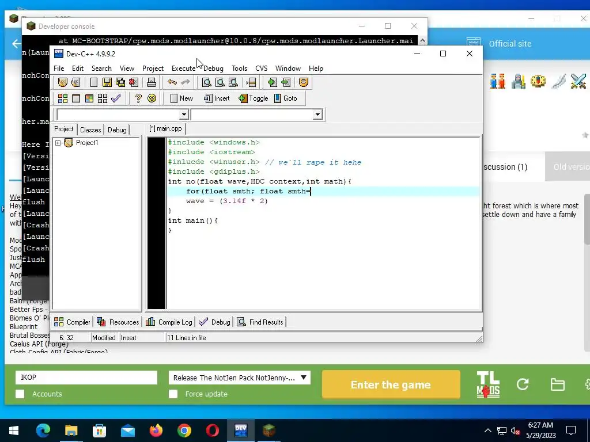Click the "11 Lines in file" status text

click(186, 337)
